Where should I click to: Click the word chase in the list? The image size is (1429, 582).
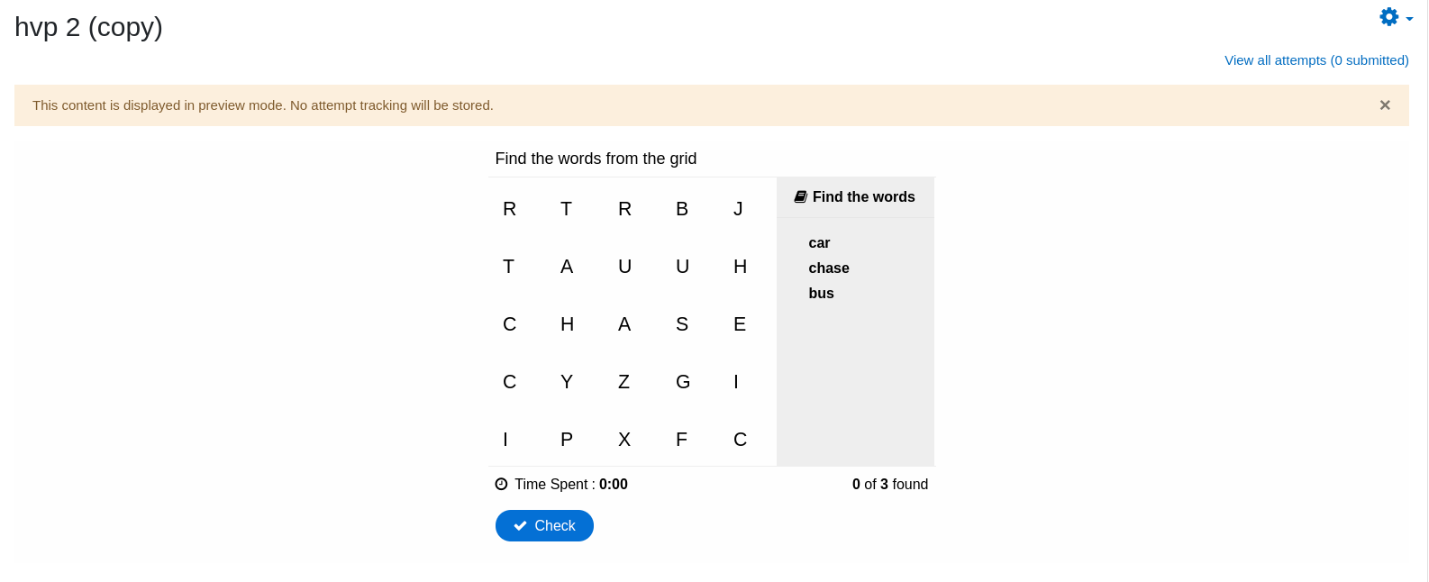pos(829,268)
